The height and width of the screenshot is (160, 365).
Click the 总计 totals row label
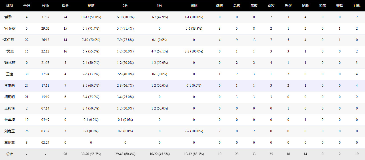pyautogui.click(x=10, y=154)
